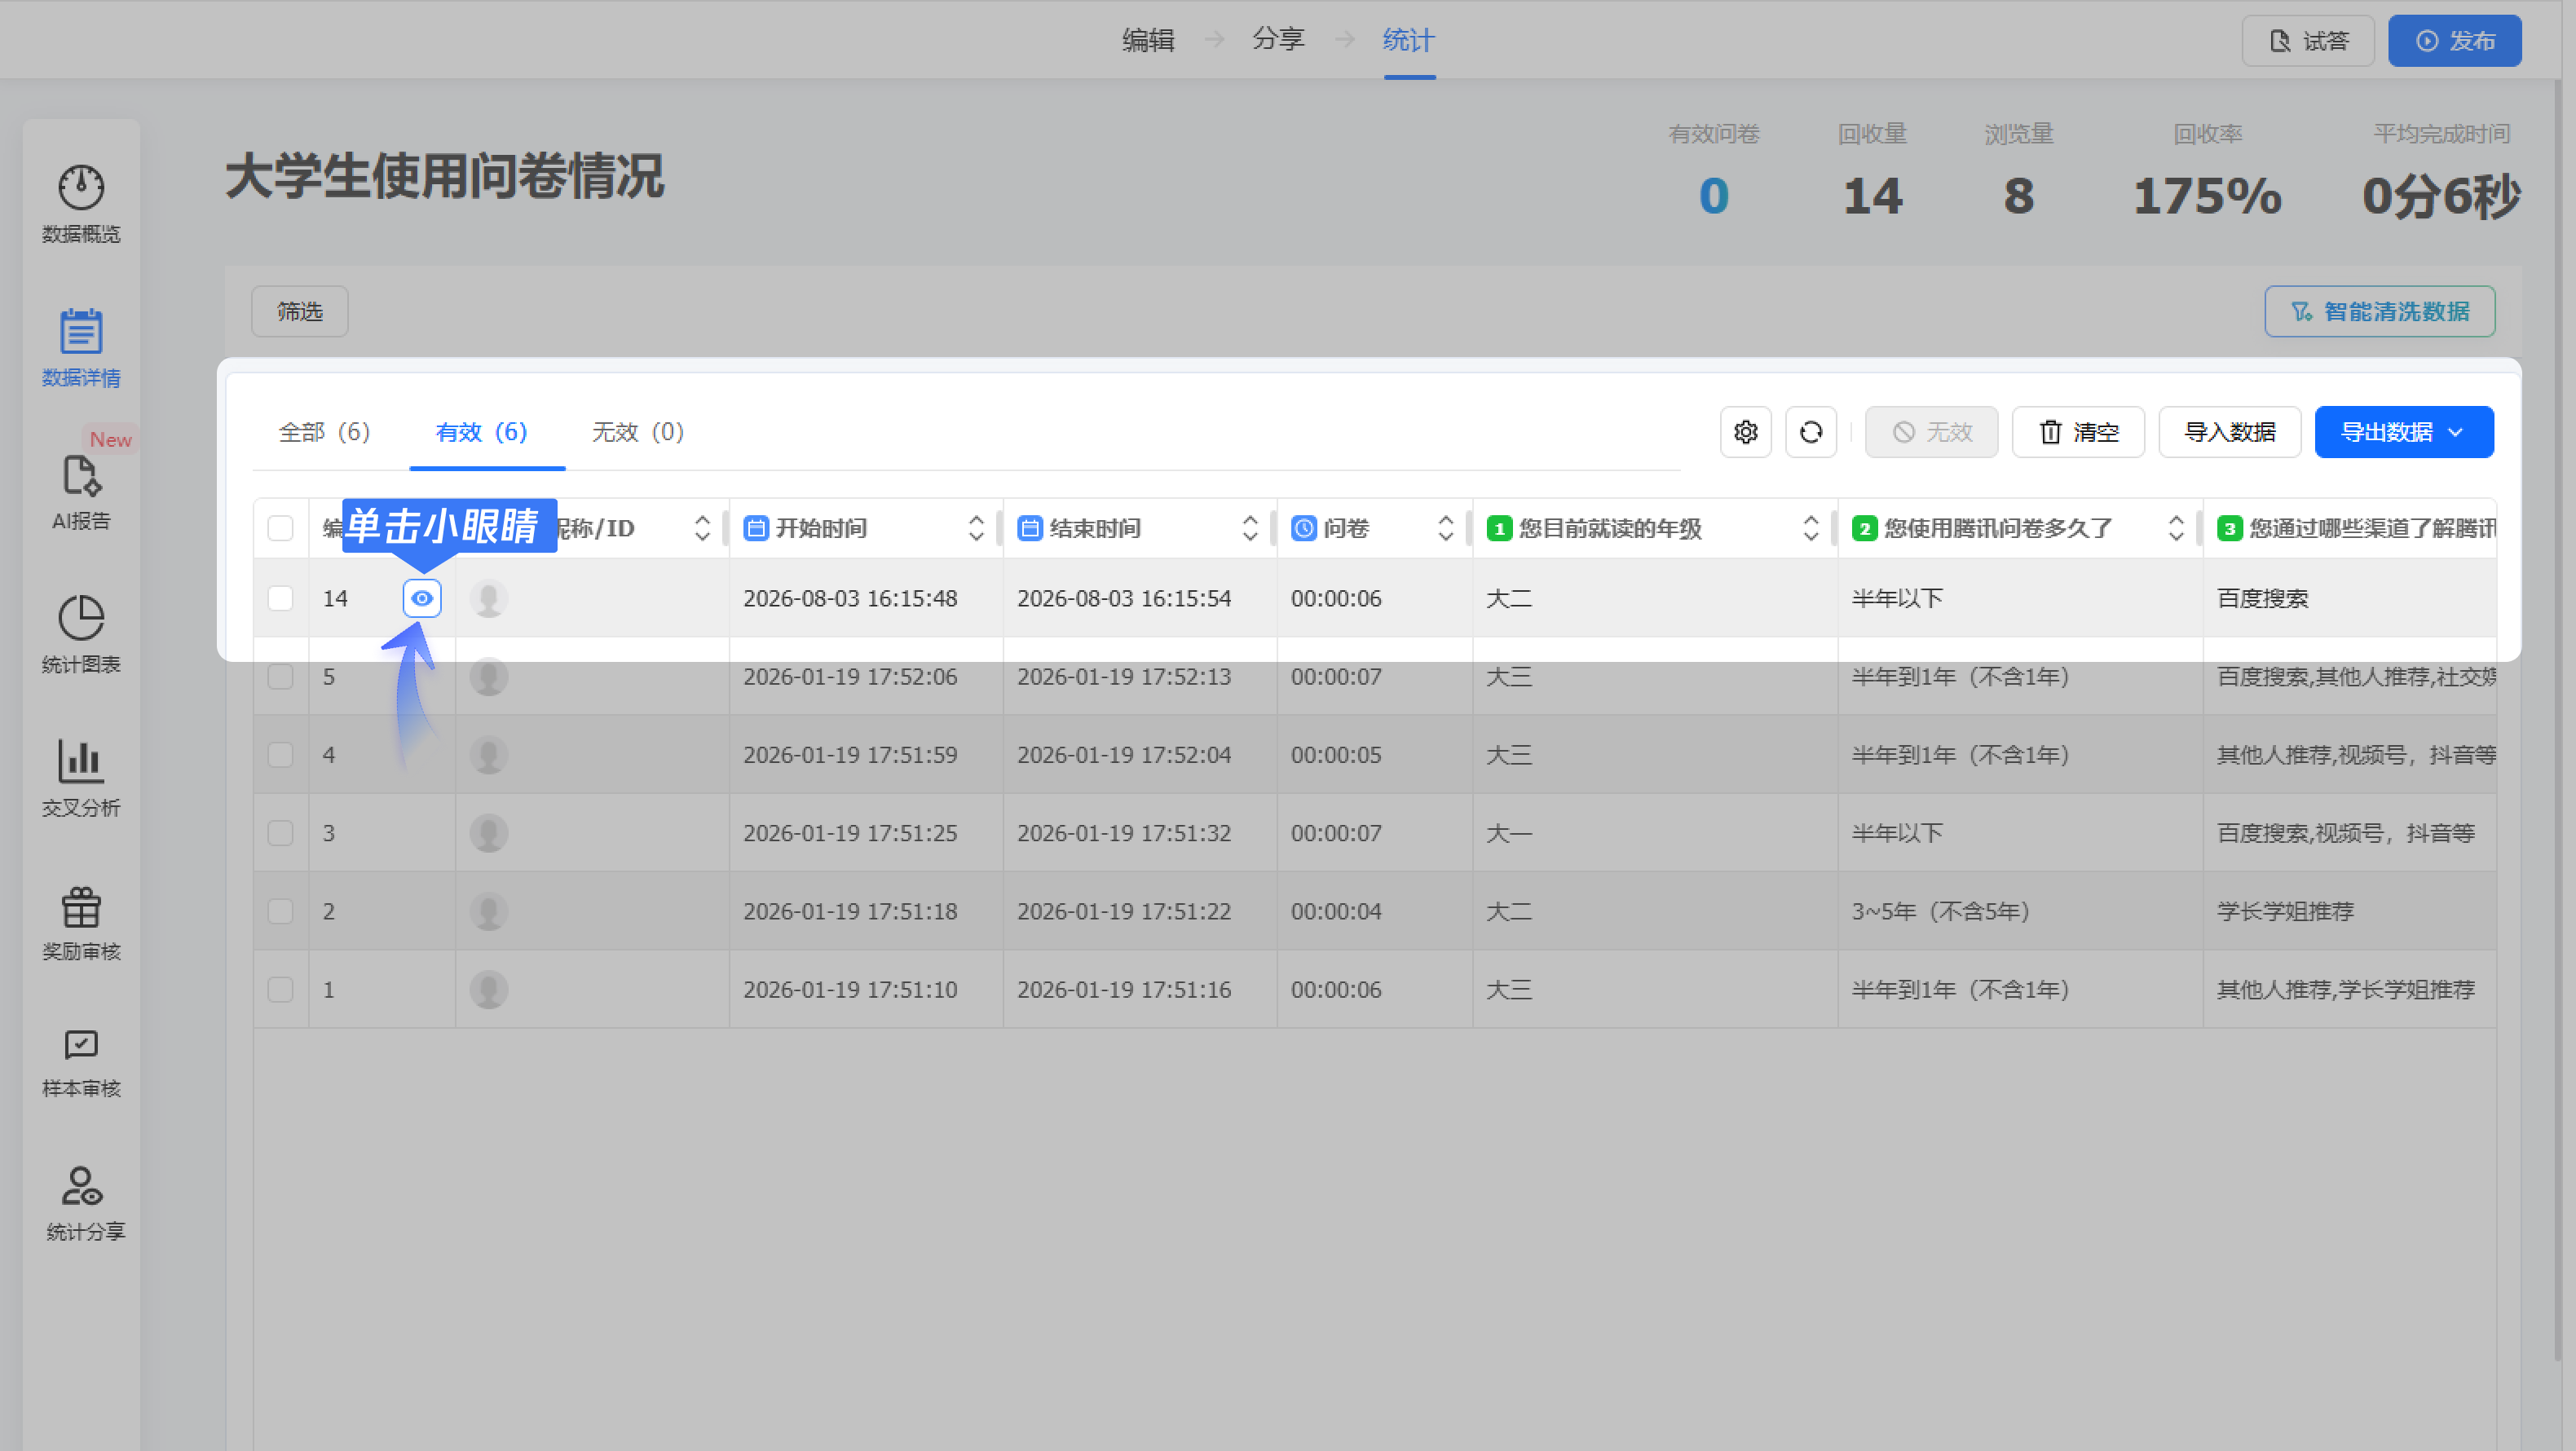Click the avatar in row 2
This screenshot has width=2576, height=1451.
coord(489,911)
